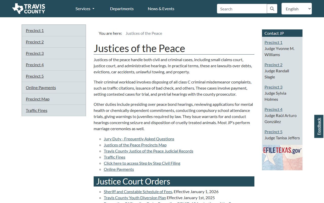
Task: Open Precinct 5 in Contact JP panel
Action: pyautogui.click(x=273, y=132)
